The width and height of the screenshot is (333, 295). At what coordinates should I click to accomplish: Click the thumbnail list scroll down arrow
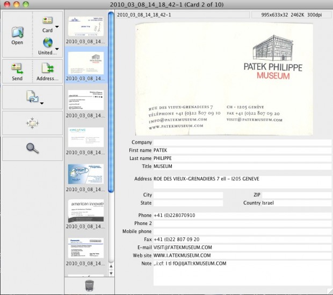click(111, 273)
